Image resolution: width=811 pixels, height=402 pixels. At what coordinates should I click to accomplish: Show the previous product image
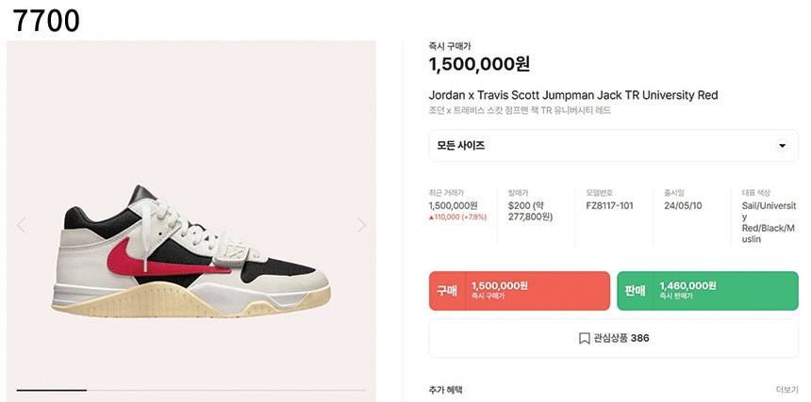(22, 225)
